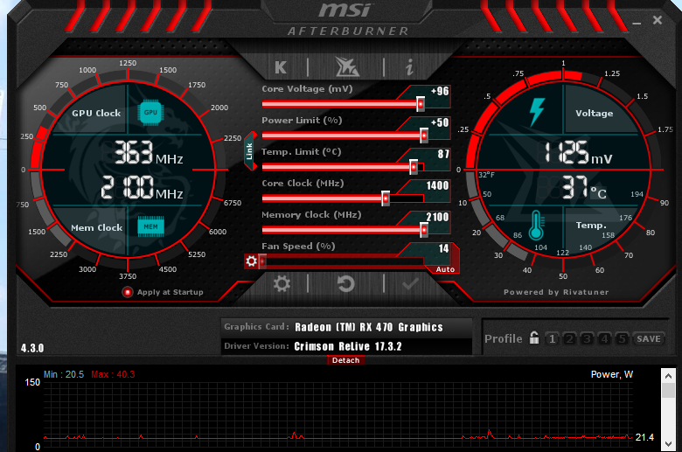Click the Memory Clock slider handle
The height and width of the screenshot is (452, 682).
point(424,230)
